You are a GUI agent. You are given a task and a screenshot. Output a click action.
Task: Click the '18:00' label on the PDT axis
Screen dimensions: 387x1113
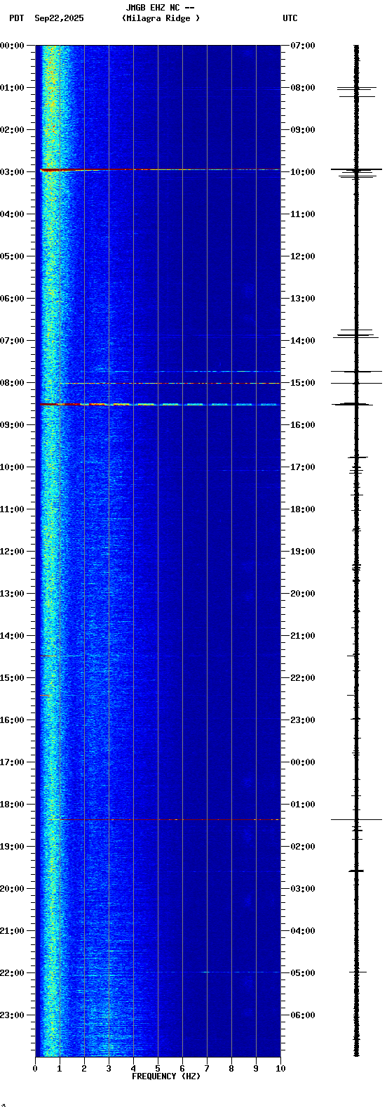coord(12,805)
